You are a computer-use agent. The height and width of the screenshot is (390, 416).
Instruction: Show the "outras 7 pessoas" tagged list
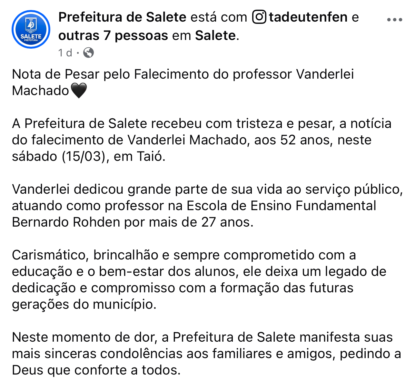click(113, 35)
